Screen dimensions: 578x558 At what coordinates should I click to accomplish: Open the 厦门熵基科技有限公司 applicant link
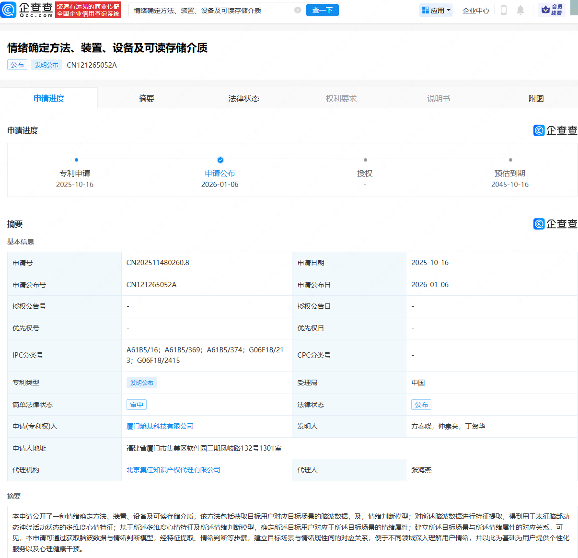point(160,426)
